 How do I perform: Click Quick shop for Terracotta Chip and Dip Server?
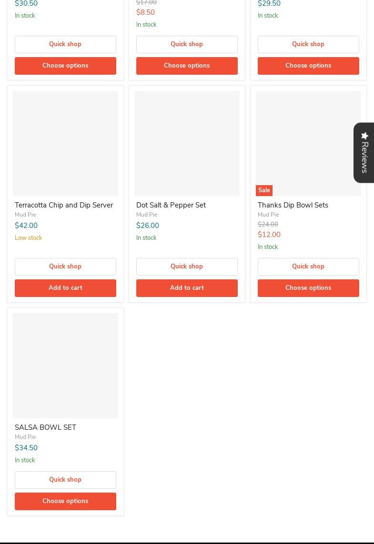[65, 267]
